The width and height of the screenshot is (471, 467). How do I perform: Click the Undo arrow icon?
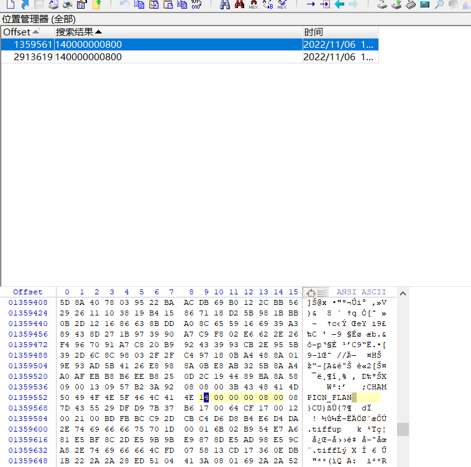click(124, 4)
